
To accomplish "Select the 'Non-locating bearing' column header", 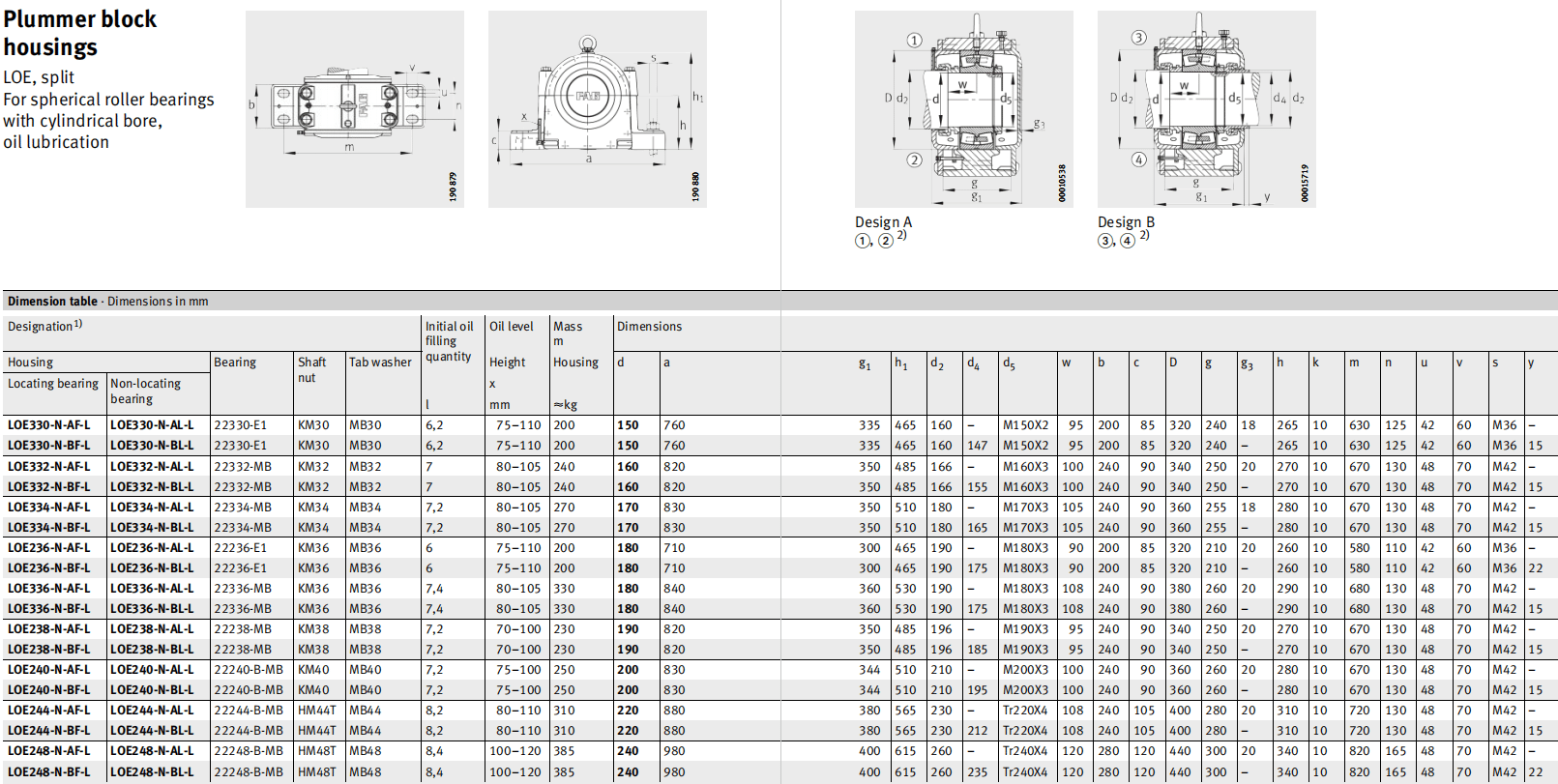I will pos(145,391).
